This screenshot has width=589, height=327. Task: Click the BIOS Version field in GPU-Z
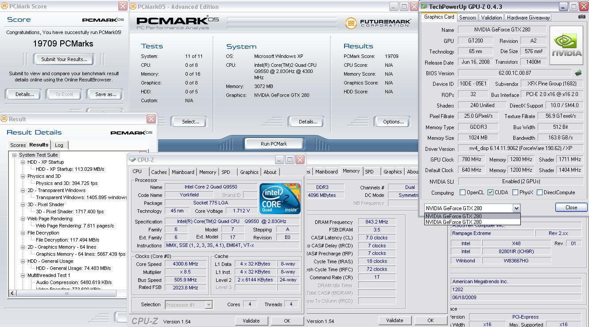(x=515, y=73)
